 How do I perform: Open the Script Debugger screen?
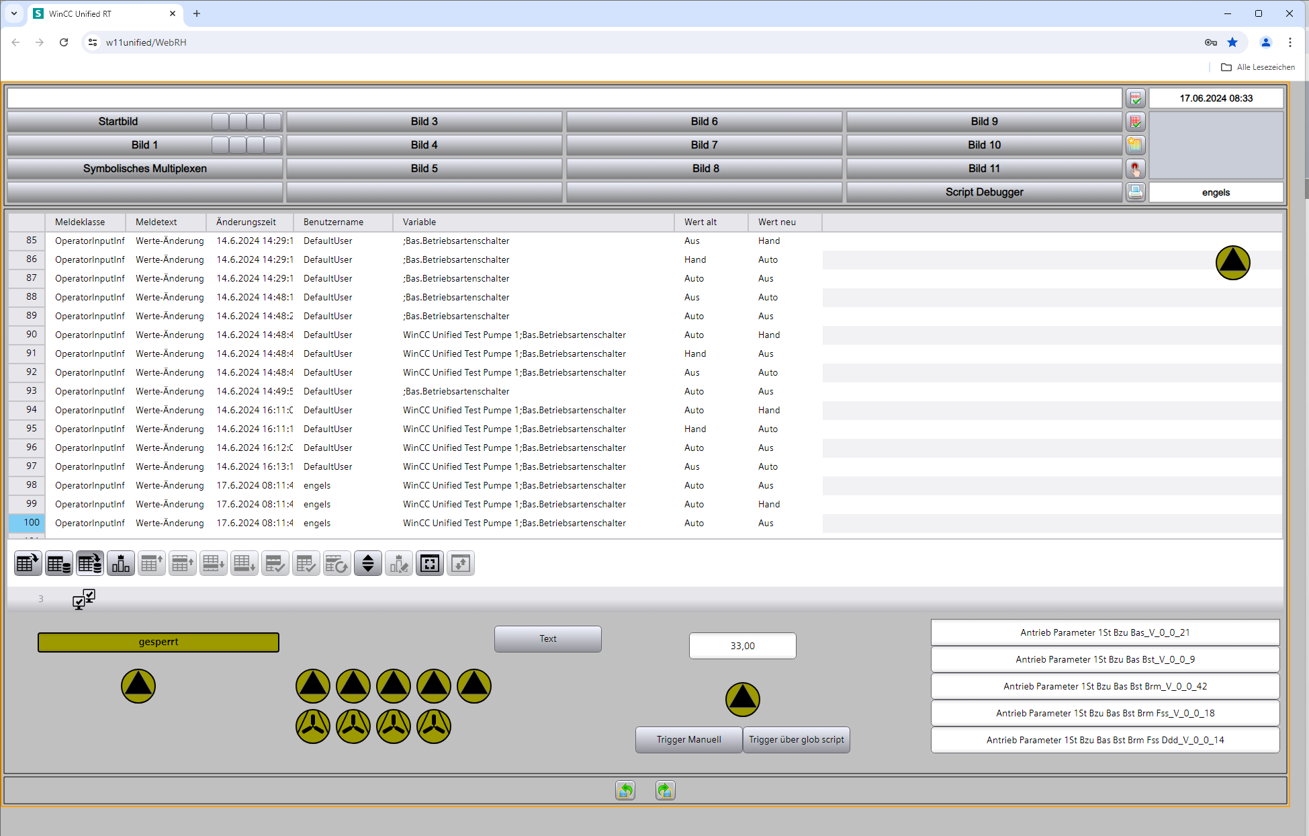pyautogui.click(x=984, y=192)
